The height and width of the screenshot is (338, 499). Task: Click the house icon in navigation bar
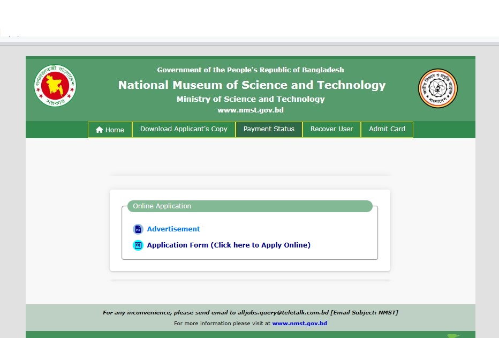click(x=99, y=130)
